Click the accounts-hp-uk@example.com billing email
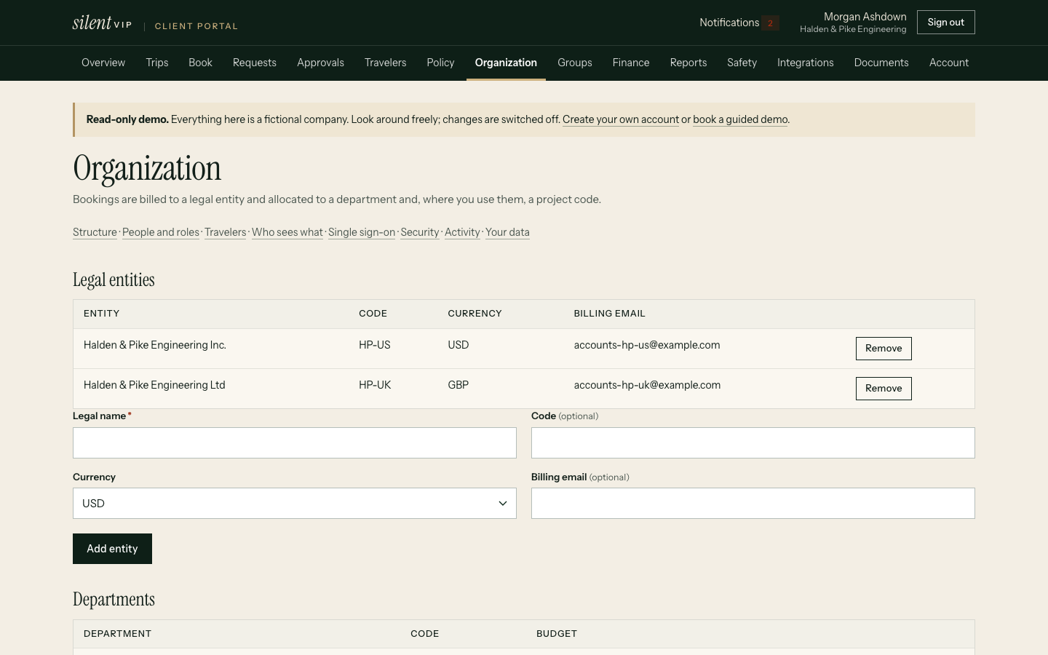This screenshot has height=655, width=1048. coord(648,385)
